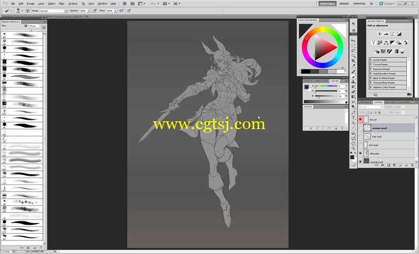The image size is (419, 254).
Task: Select the Rectangular Marquee tool
Action: 353,45
